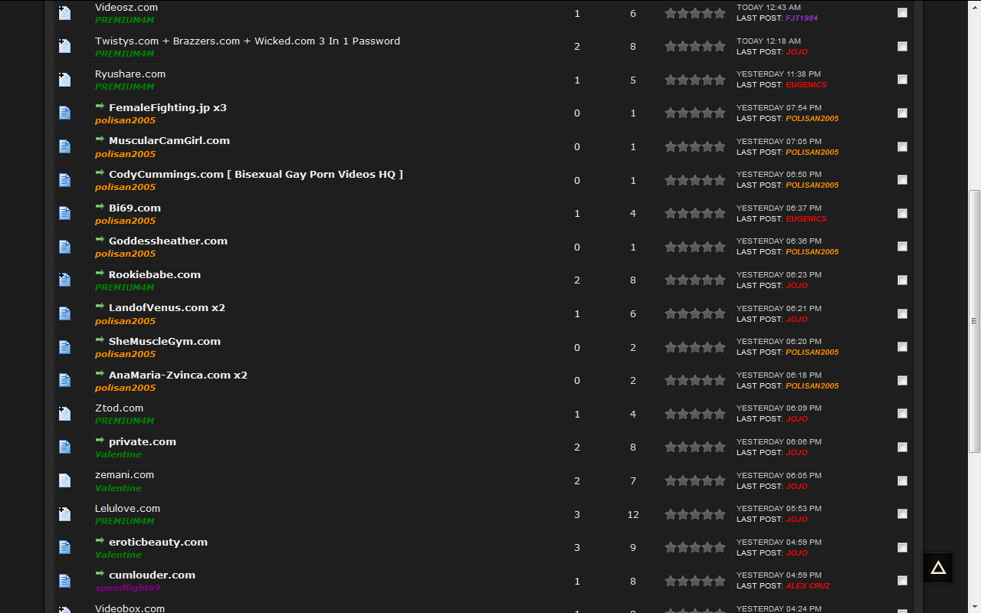Select the Ryushare.com thread checkbox
Viewport: 981px width, 613px height.
tap(902, 80)
